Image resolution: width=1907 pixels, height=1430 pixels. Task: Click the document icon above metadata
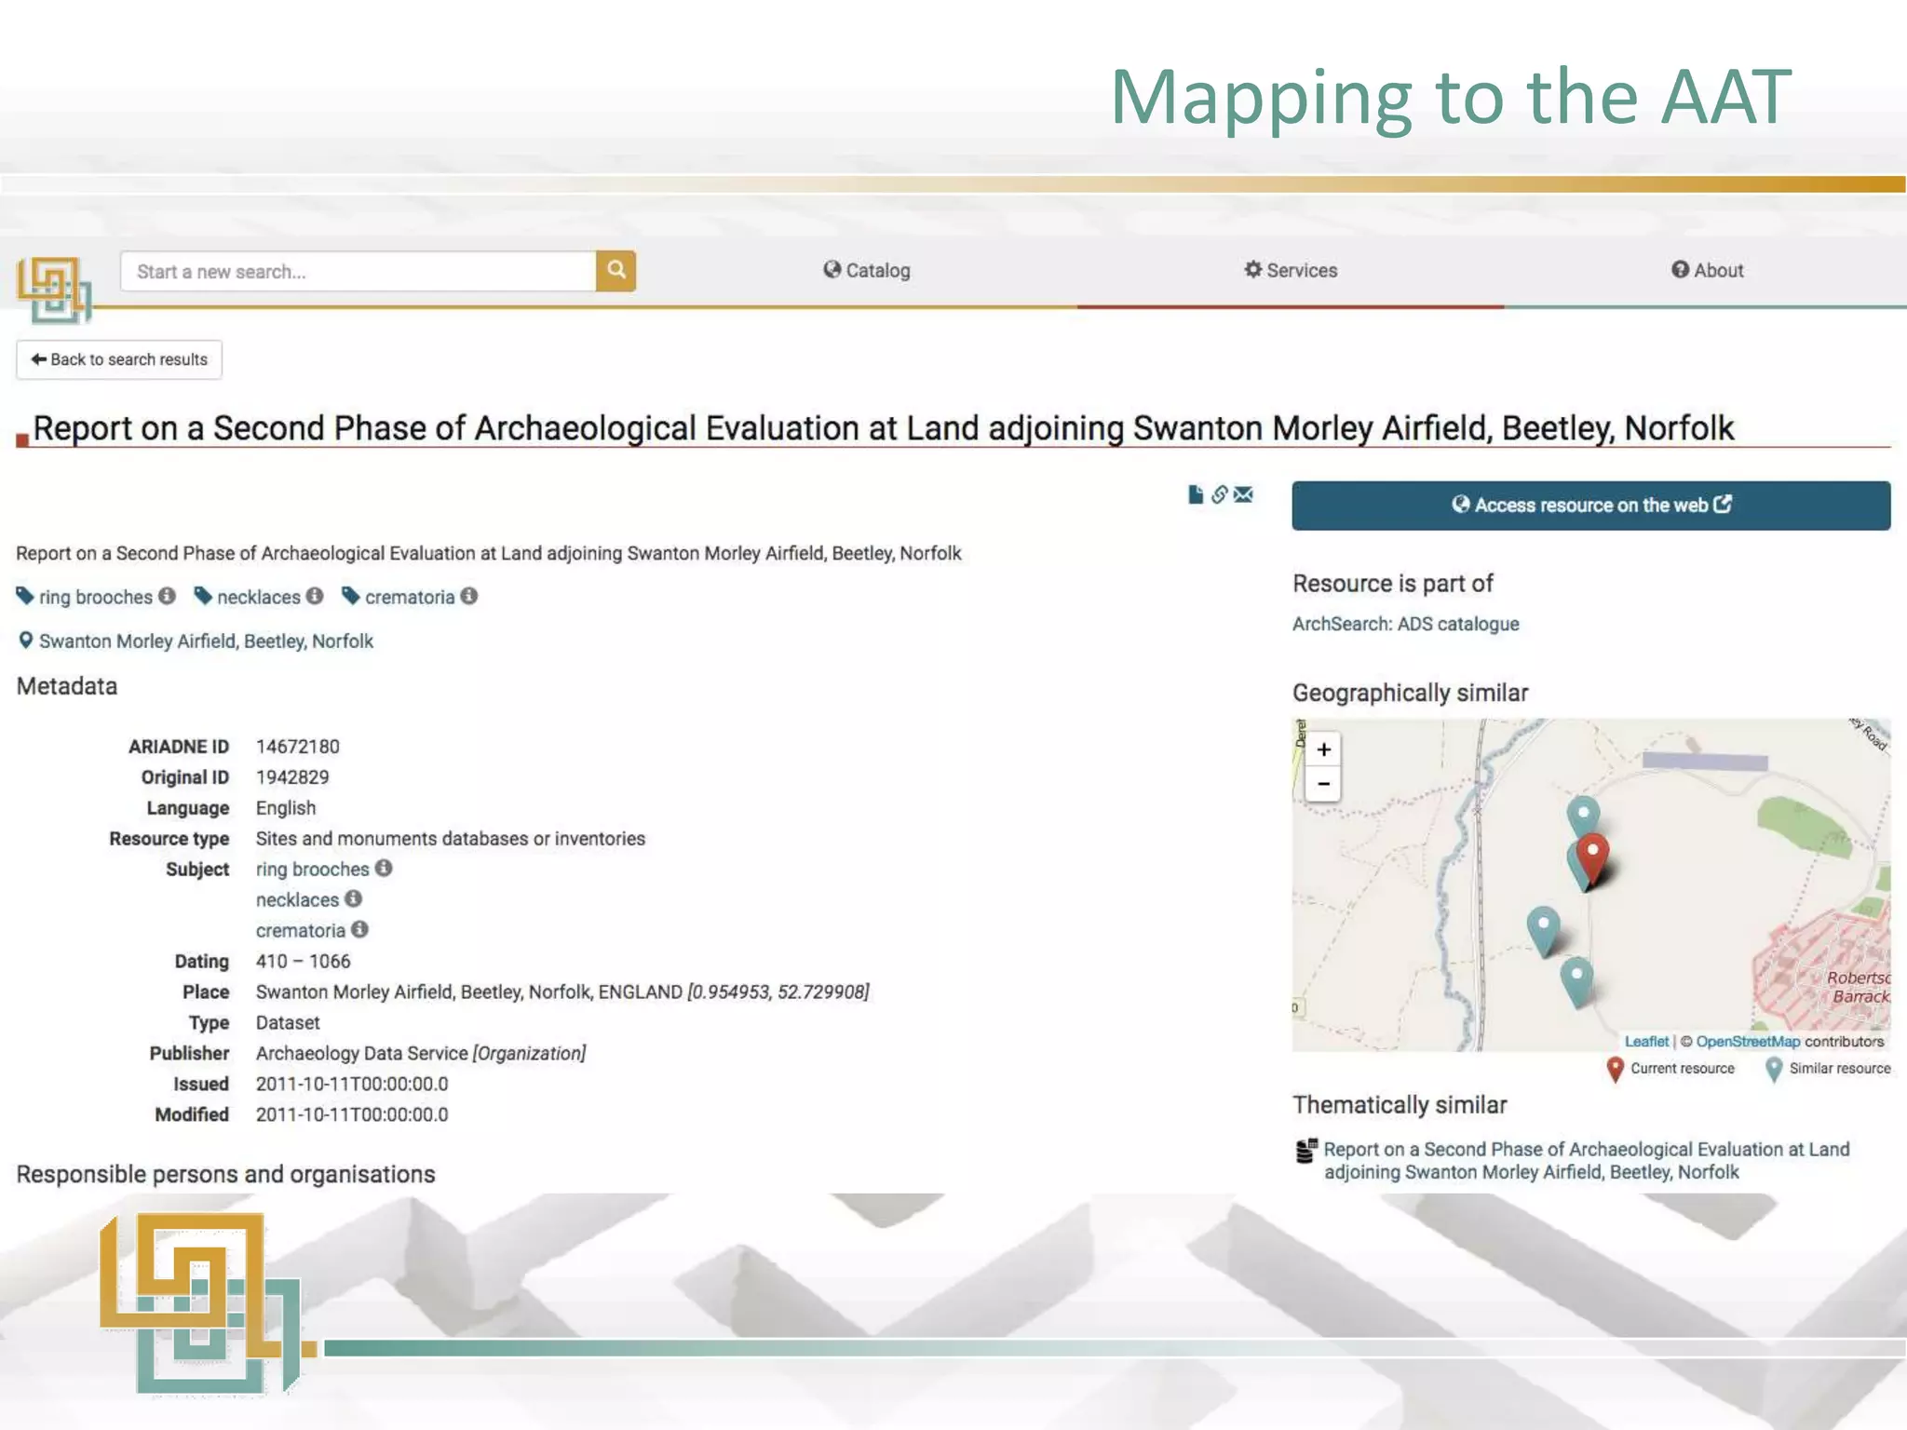click(x=1196, y=494)
